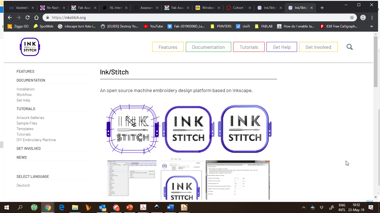The height and width of the screenshot is (213, 380).
Task: Open the YouTube bookmark
Action: pyautogui.click(x=153, y=26)
